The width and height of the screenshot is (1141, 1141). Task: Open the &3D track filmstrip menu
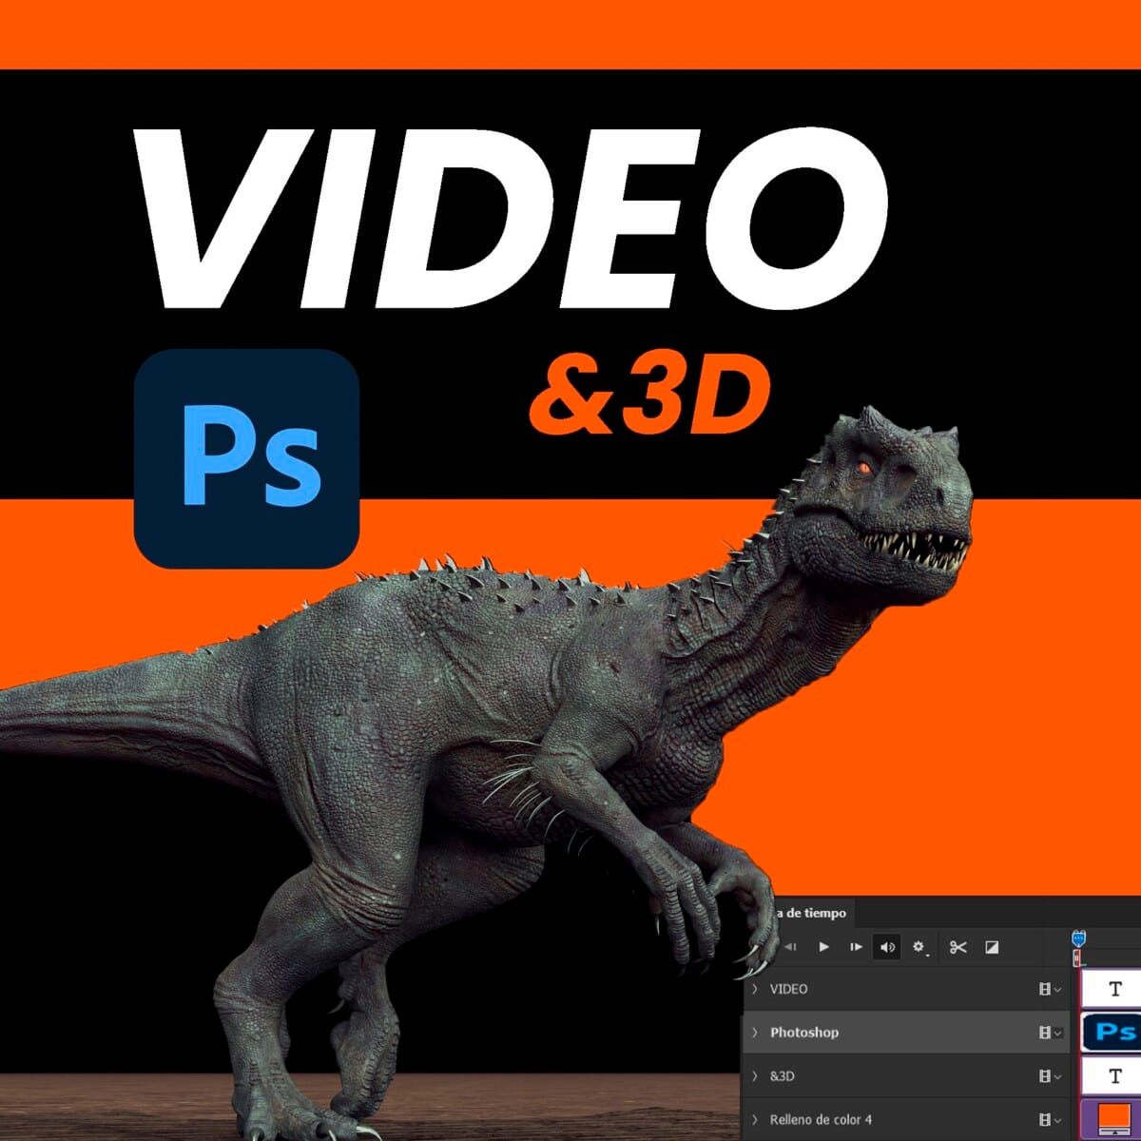(x=1050, y=1076)
